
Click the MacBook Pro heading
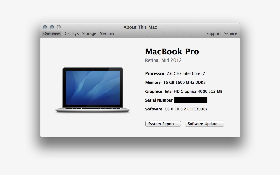172,52
